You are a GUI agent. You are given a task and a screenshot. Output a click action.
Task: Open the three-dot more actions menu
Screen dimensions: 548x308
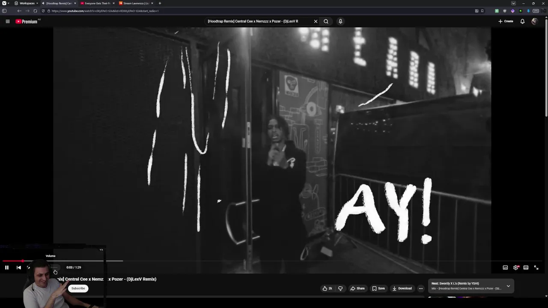point(421,288)
